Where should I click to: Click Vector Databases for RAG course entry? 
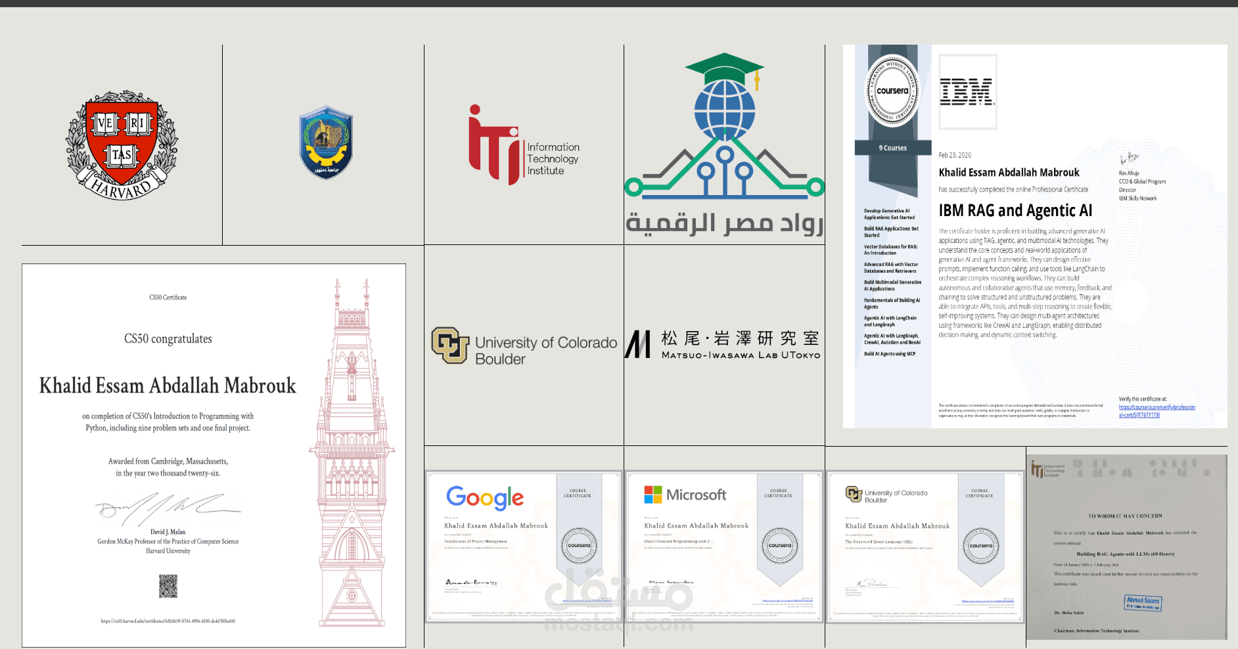coord(890,250)
